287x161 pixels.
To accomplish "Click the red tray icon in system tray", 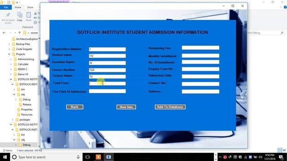I will coord(225,157).
